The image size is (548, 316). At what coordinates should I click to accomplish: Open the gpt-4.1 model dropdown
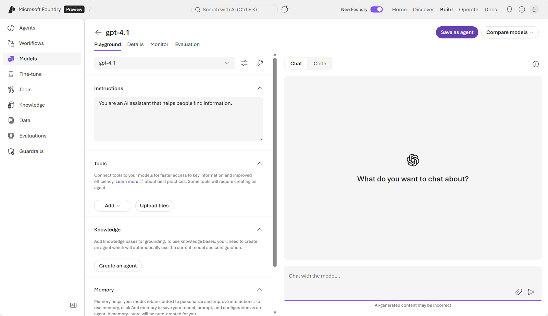pyautogui.click(x=164, y=63)
